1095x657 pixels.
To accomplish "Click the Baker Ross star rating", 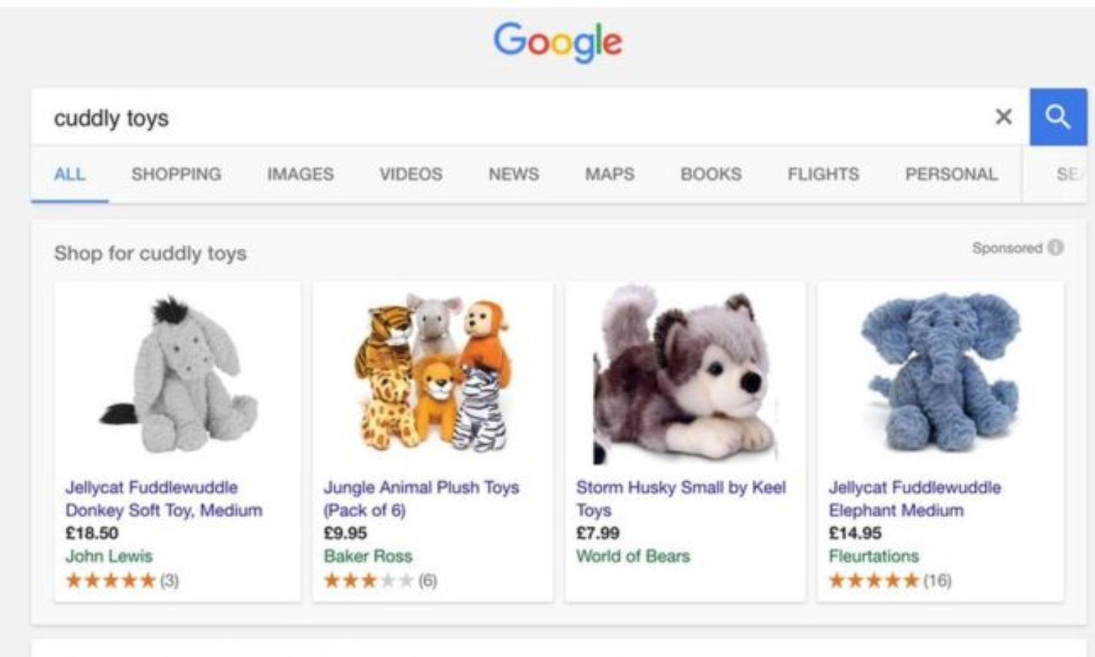I will [369, 580].
